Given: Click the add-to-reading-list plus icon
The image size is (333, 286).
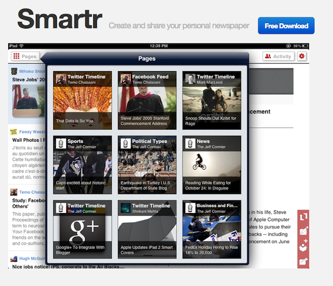Looking at the screenshot, I should [x=303, y=245].
